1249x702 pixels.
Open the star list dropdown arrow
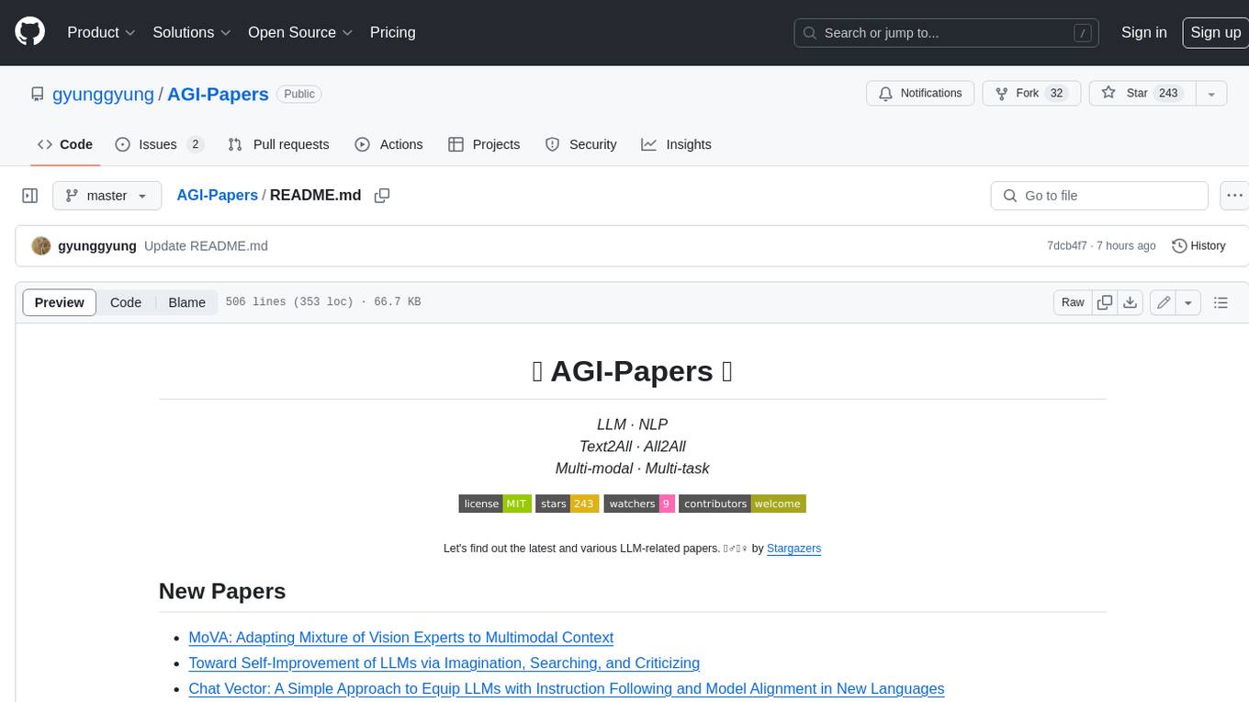tap(1211, 93)
